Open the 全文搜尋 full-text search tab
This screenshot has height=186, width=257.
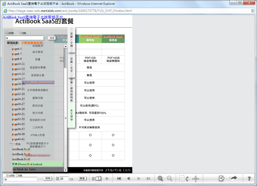71,115
